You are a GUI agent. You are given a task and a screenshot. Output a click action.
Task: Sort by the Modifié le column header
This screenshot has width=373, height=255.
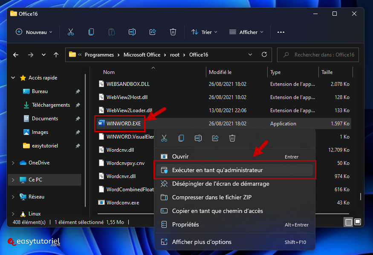[220, 72]
